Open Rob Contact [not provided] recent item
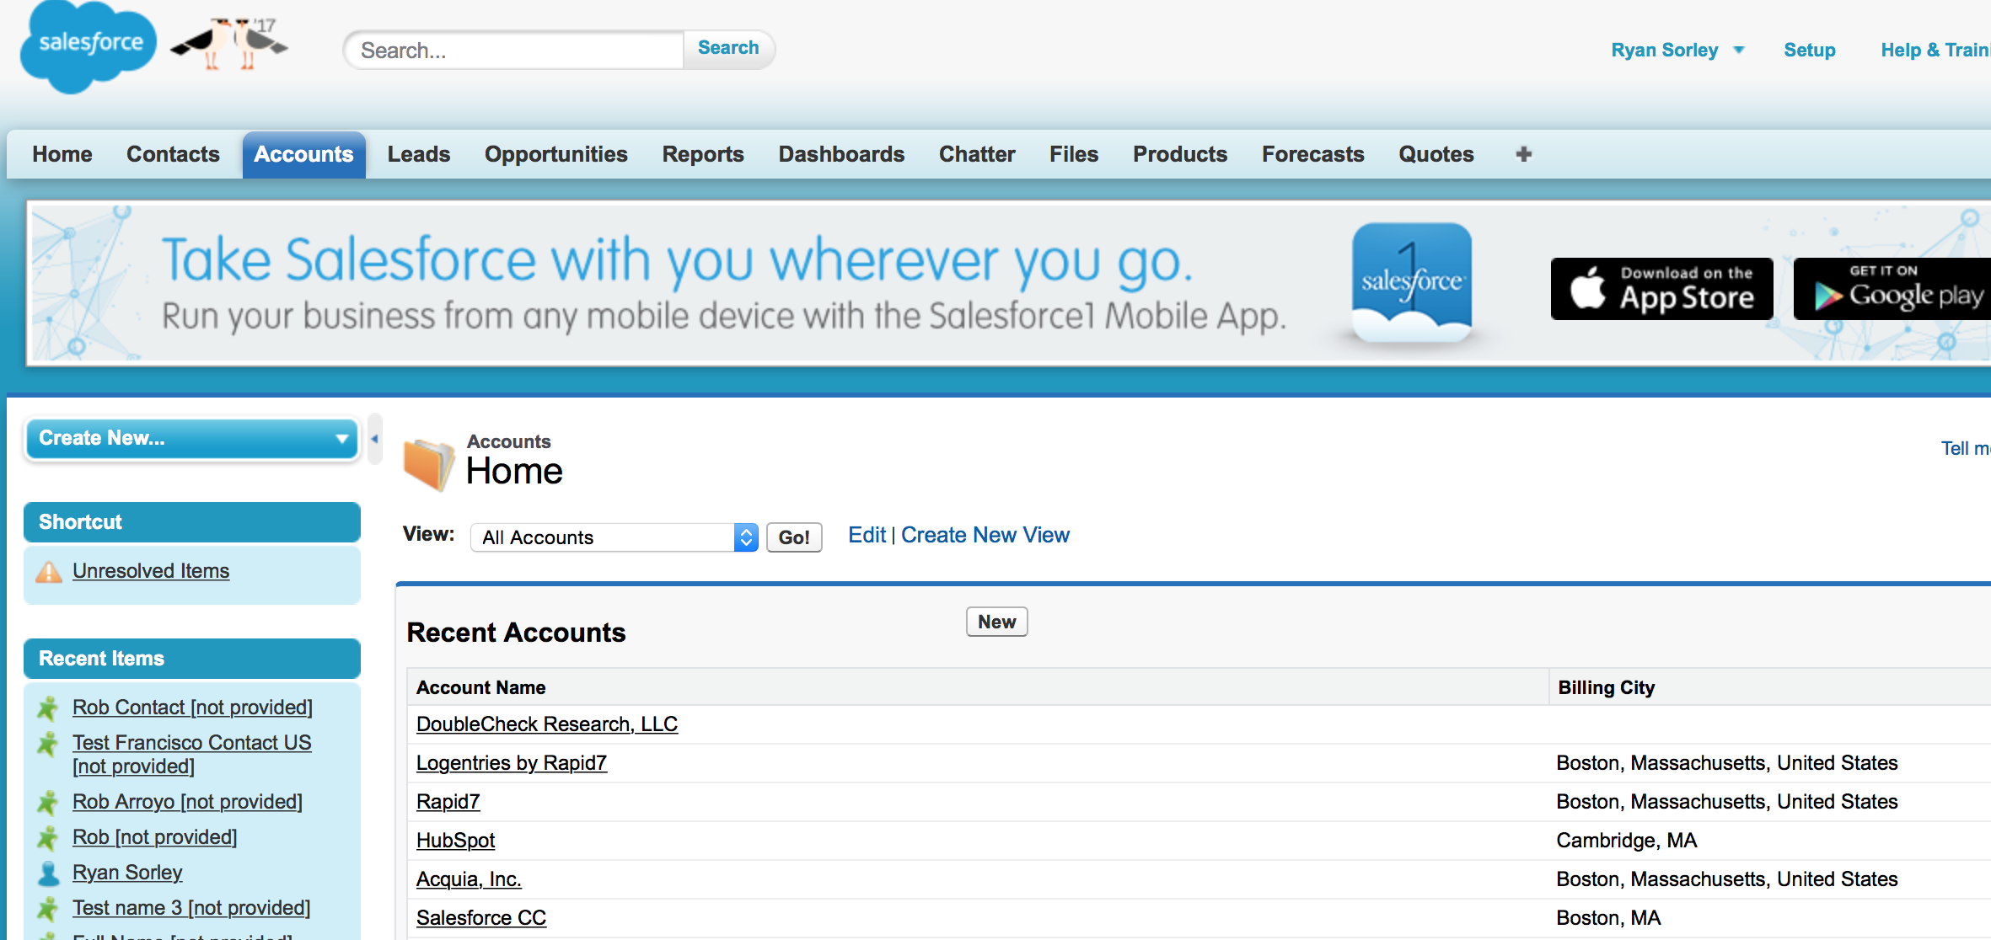Viewport: 1991px width, 940px height. coord(192,708)
